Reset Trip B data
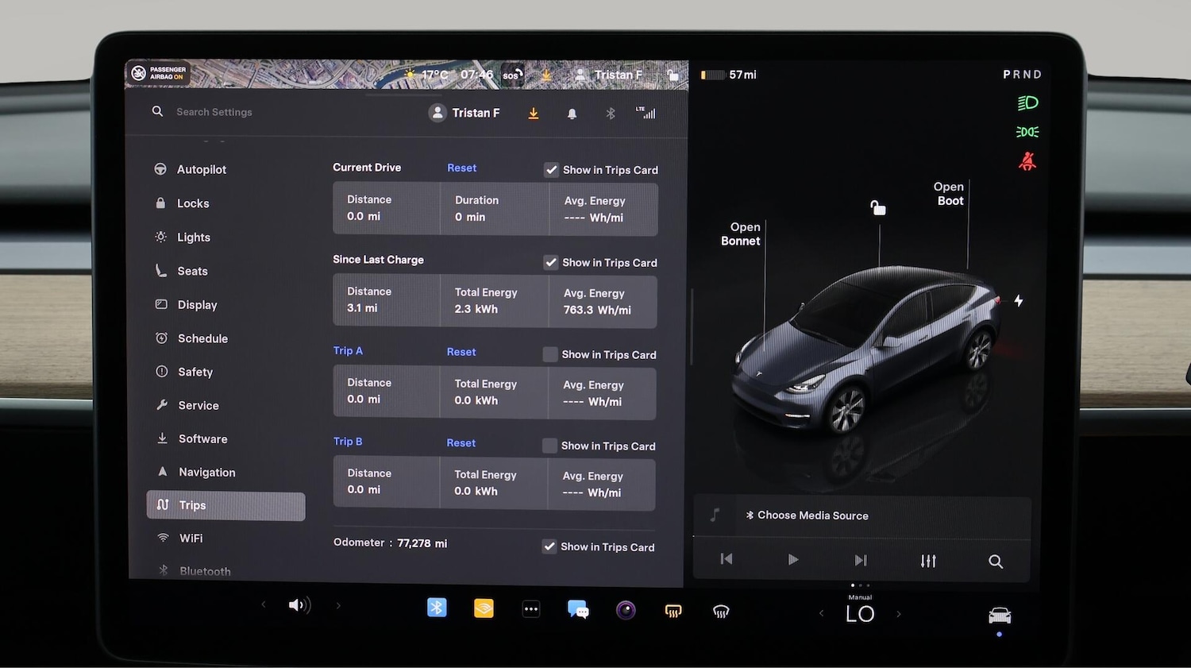The image size is (1191, 668). pos(461,443)
